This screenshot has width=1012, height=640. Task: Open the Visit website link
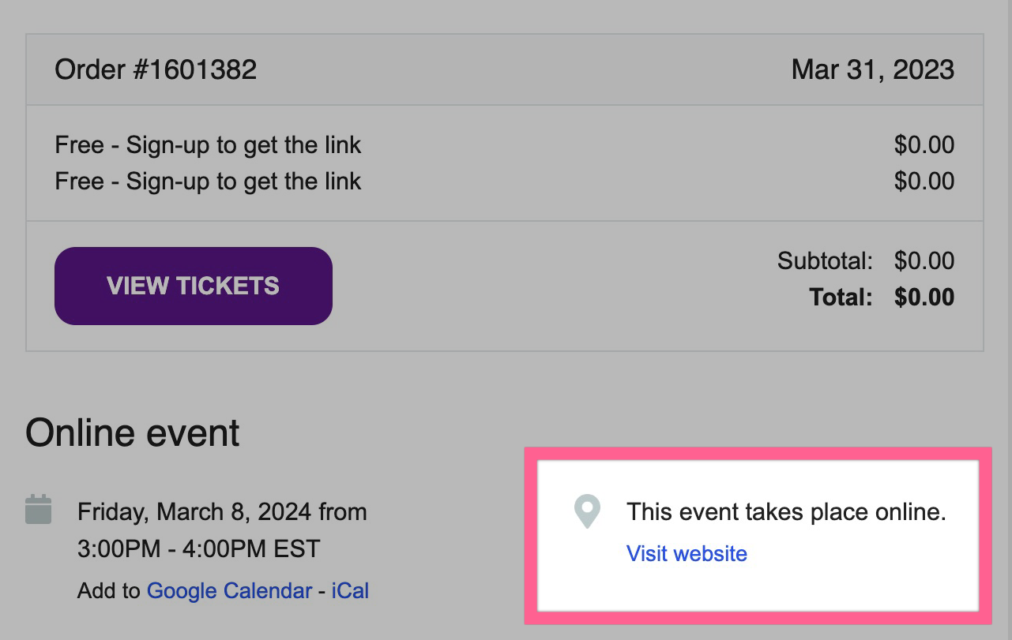(687, 553)
